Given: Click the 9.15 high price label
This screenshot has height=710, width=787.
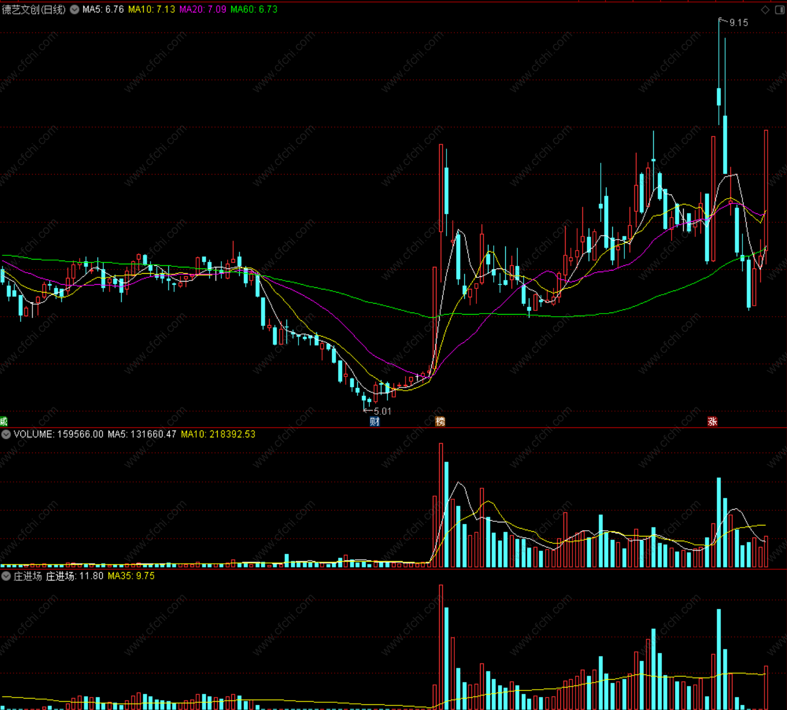Looking at the screenshot, I should [739, 23].
